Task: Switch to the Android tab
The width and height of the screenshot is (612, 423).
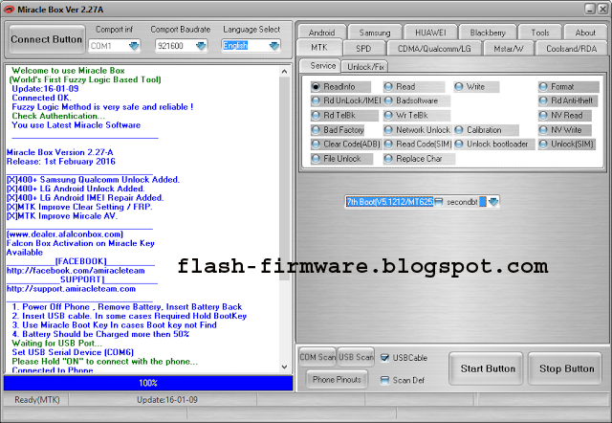Action: [x=321, y=33]
